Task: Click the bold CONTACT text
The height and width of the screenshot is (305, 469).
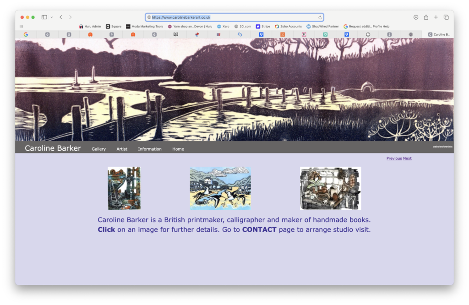Action: pyautogui.click(x=259, y=229)
